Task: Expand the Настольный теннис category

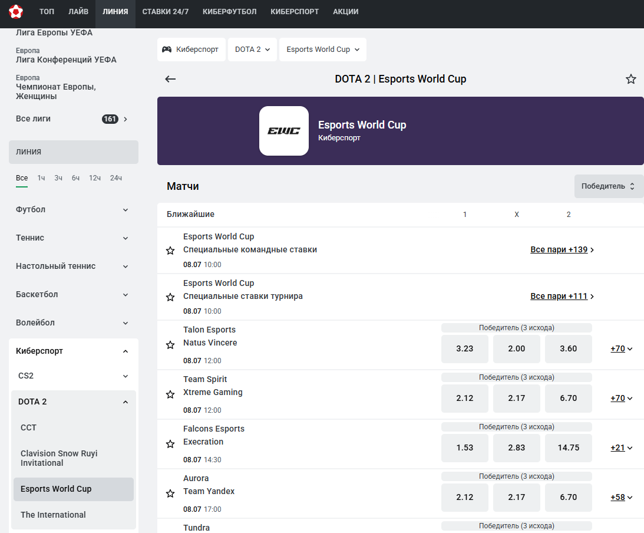Action: (73, 266)
